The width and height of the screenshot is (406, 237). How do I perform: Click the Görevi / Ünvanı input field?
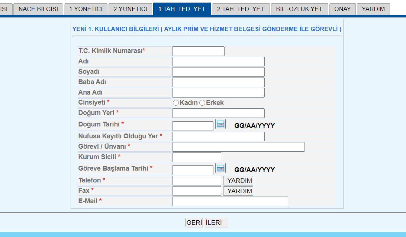click(x=238, y=147)
